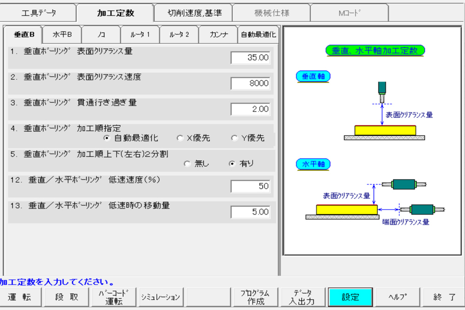
Task: Click the clearance speed field showing 8000
Action: pos(251,83)
